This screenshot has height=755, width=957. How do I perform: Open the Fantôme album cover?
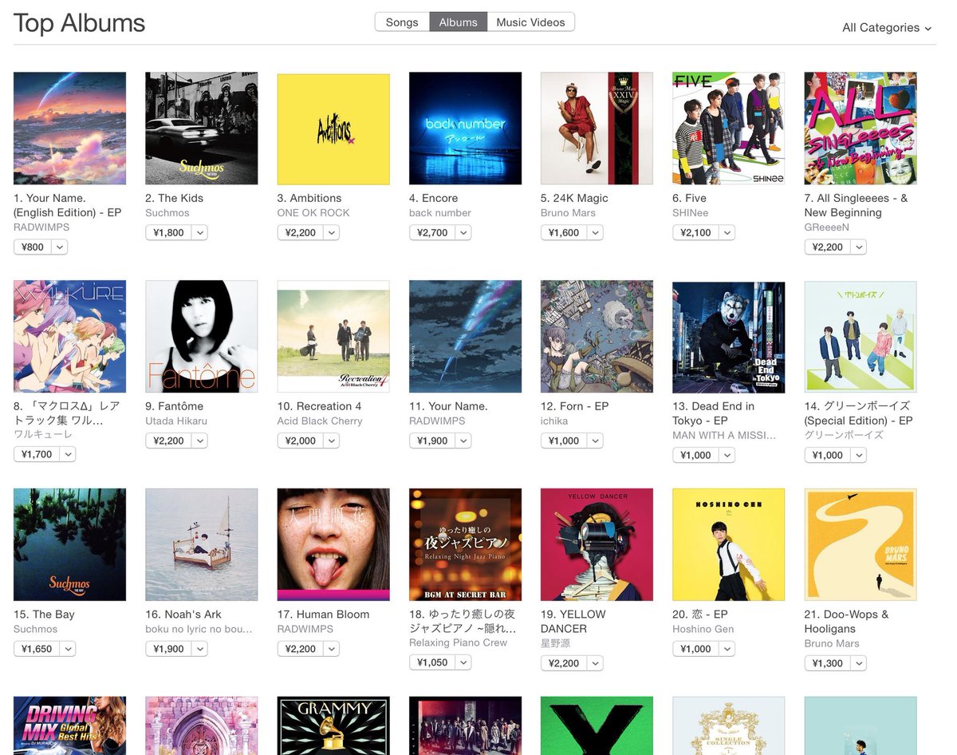(202, 337)
